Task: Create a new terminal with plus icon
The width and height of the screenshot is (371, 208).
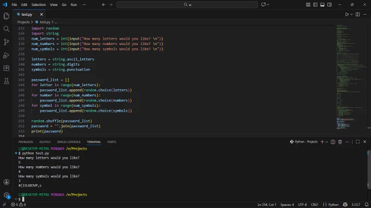Action: click(x=322, y=142)
